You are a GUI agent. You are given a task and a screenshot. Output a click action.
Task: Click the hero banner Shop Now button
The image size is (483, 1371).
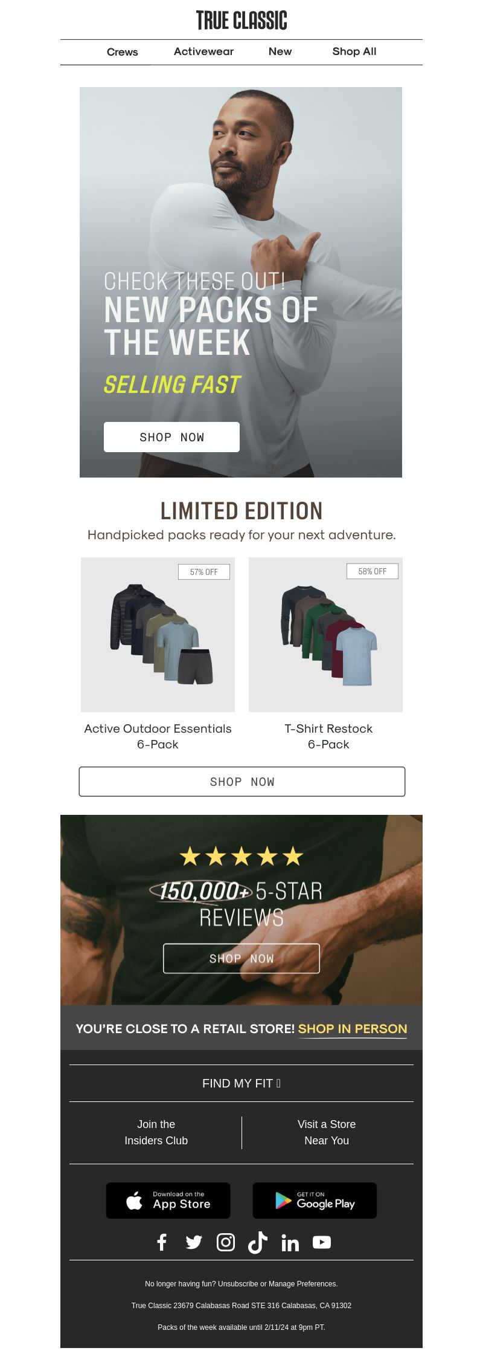point(171,437)
